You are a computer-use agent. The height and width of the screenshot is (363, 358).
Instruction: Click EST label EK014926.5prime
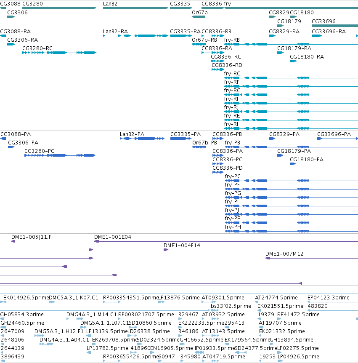coord(26,298)
